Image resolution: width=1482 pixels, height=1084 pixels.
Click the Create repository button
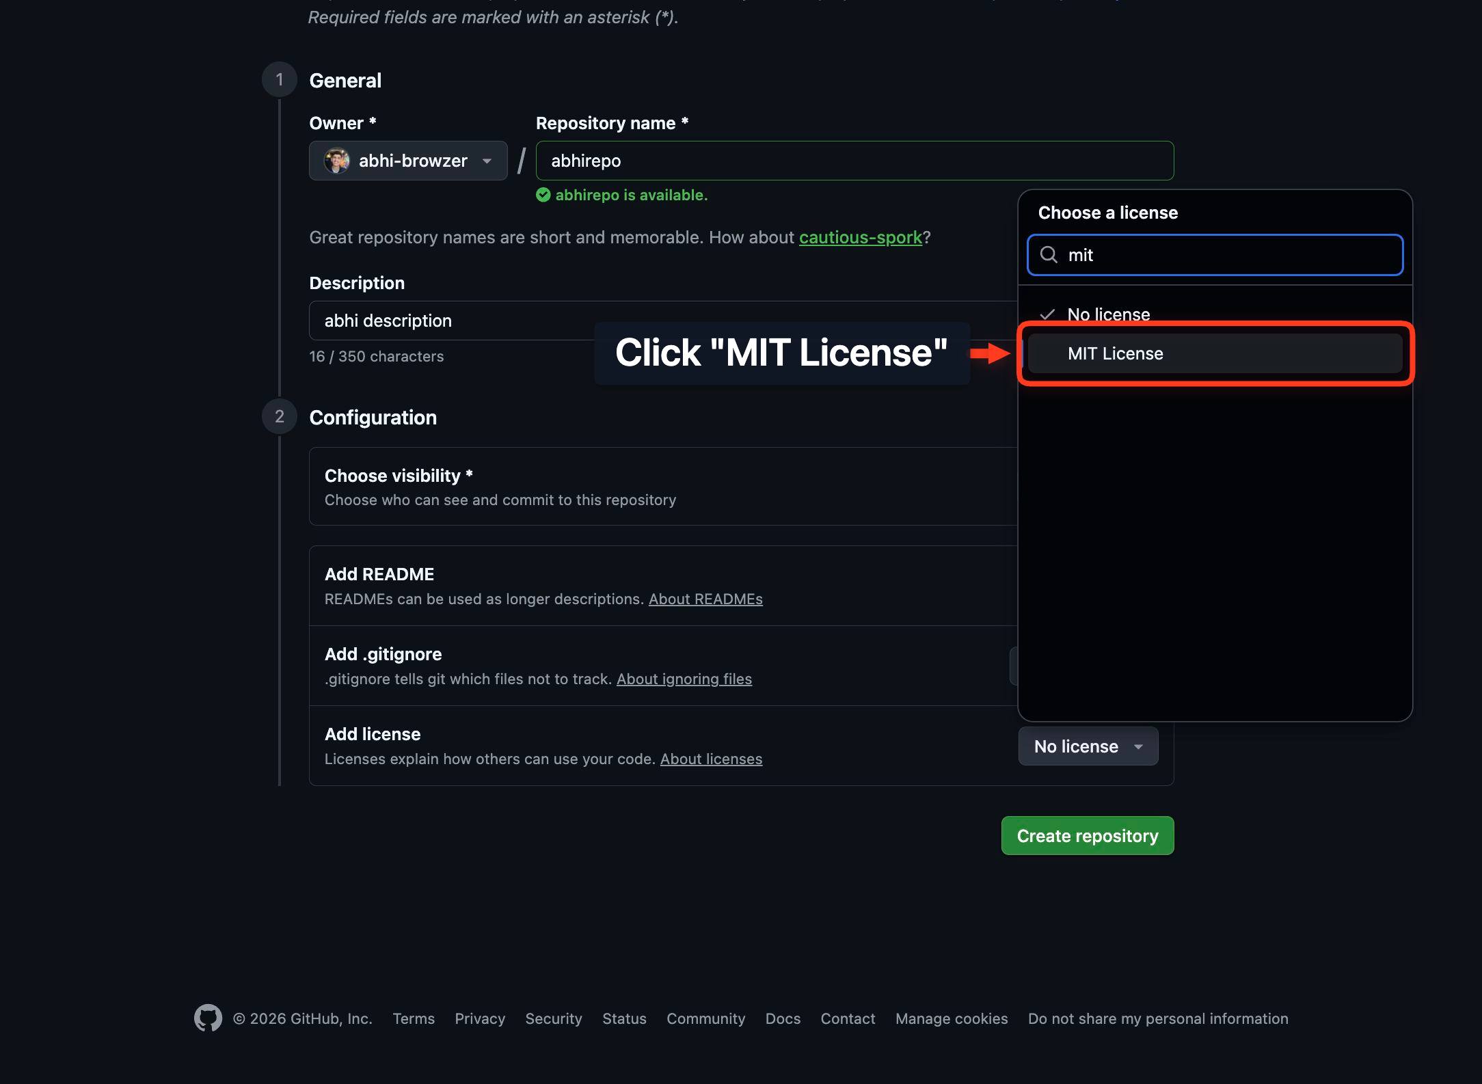tap(1088, 835)
